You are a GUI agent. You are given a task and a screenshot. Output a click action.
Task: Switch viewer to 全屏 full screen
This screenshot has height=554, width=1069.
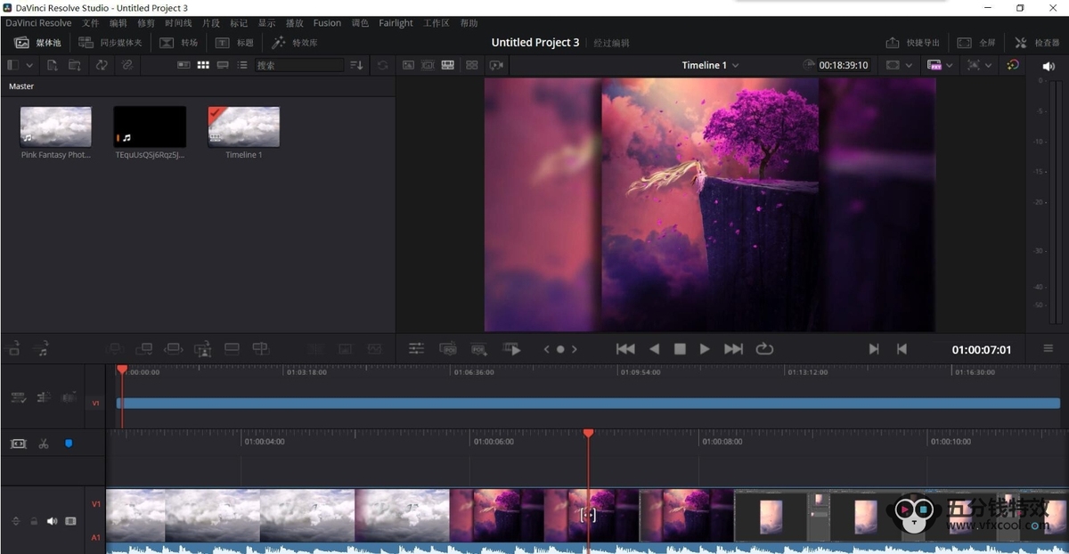[976, 43]
